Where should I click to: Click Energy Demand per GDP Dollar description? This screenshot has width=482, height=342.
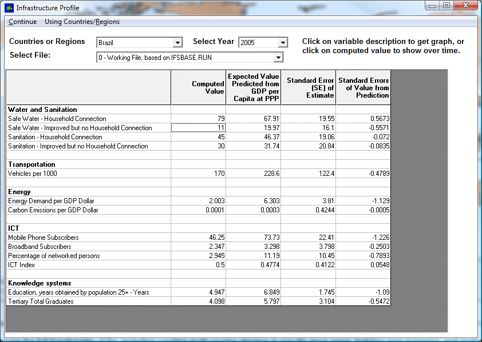click(x=52, y=201)
